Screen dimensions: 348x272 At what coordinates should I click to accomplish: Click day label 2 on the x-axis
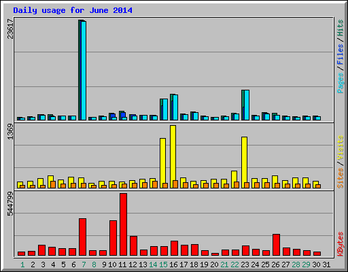pyautogui.click(x=33, y=265)
